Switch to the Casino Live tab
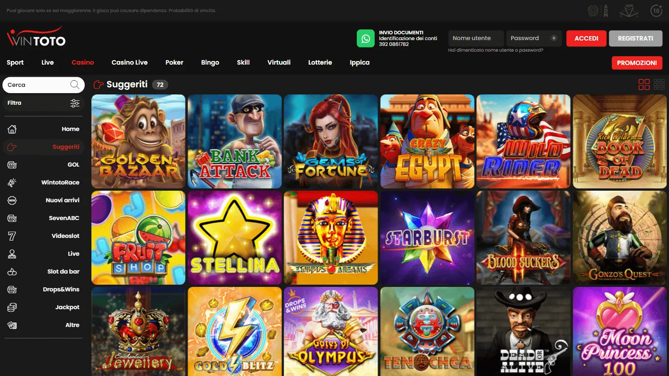Screen dimensions: 669x376 tap(129, 62)
